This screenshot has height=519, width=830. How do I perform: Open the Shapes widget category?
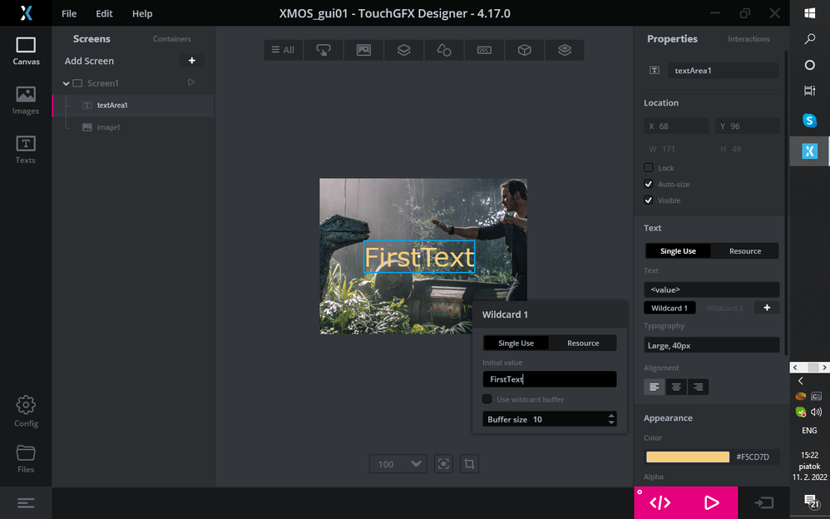[x=444, y=50]
